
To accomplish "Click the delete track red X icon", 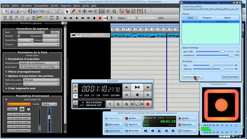I will point(127,11).
